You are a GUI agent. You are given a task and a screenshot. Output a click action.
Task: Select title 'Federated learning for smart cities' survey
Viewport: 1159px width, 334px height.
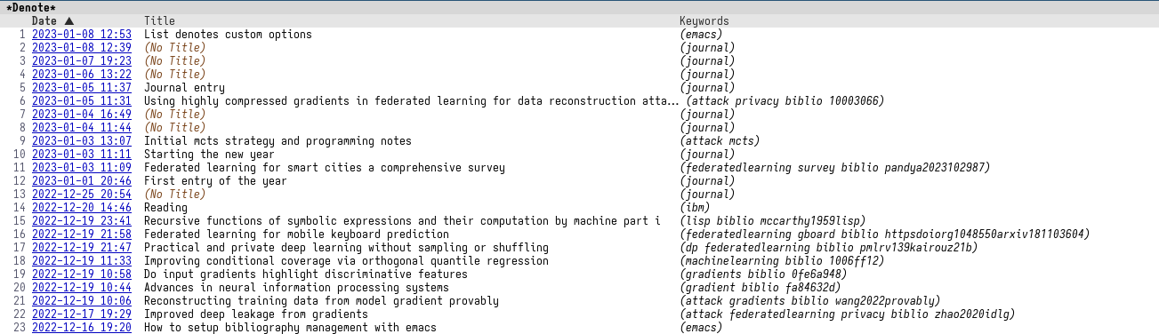325,167
